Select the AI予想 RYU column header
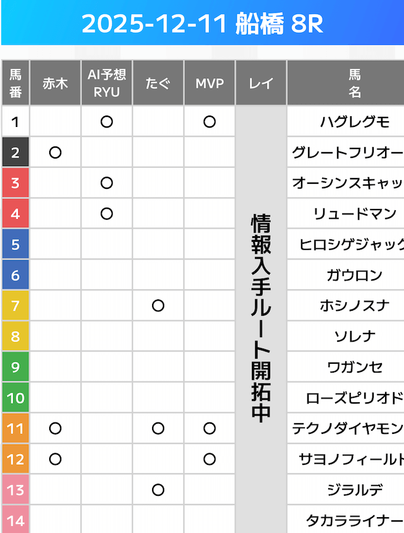This screenshot has height=533, width=404. [107, 83]
